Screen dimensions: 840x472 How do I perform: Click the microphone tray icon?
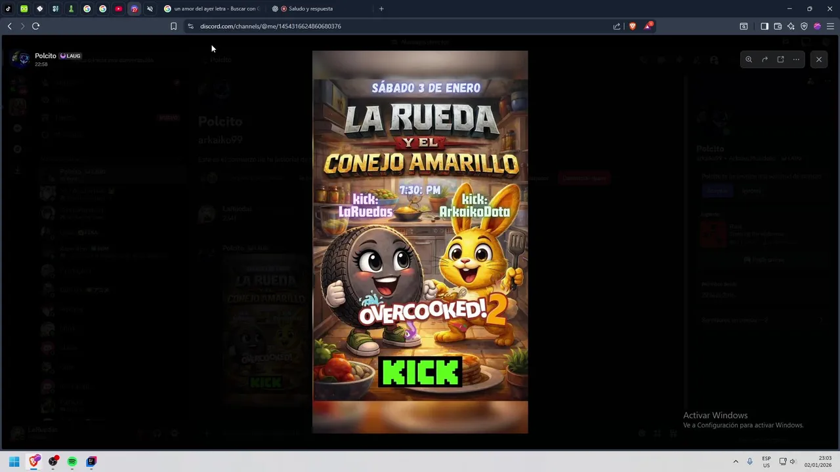coord(749,462)
